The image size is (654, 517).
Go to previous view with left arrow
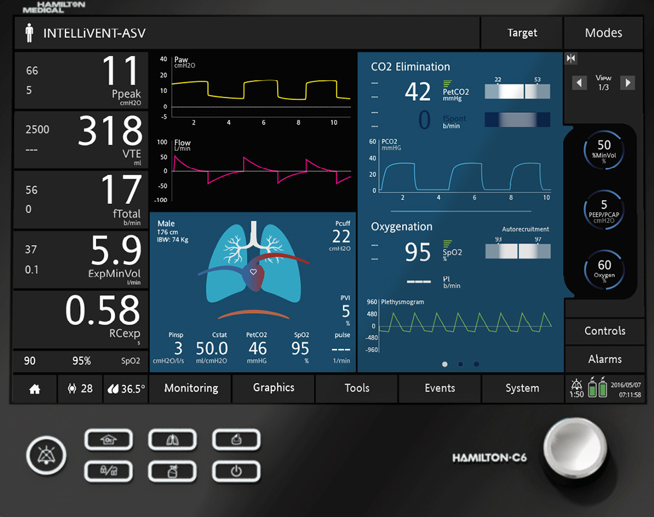pyautogui.click(x=580, y=83)
